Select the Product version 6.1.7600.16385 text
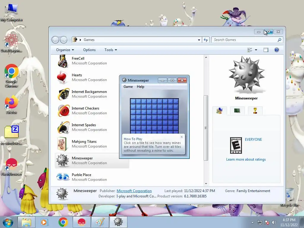 click(x=182, y=196)
